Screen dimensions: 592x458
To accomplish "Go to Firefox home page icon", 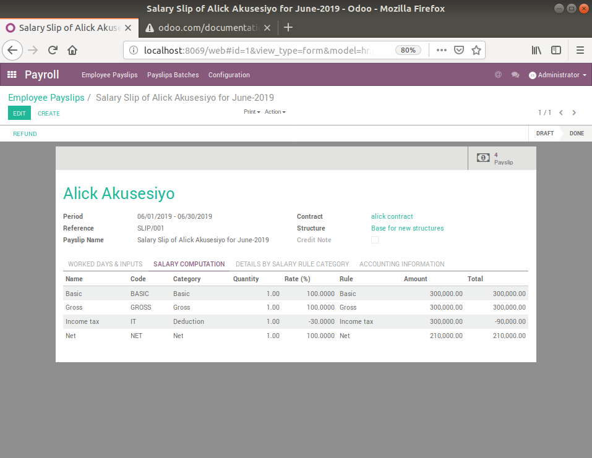I will pos(72,50).
